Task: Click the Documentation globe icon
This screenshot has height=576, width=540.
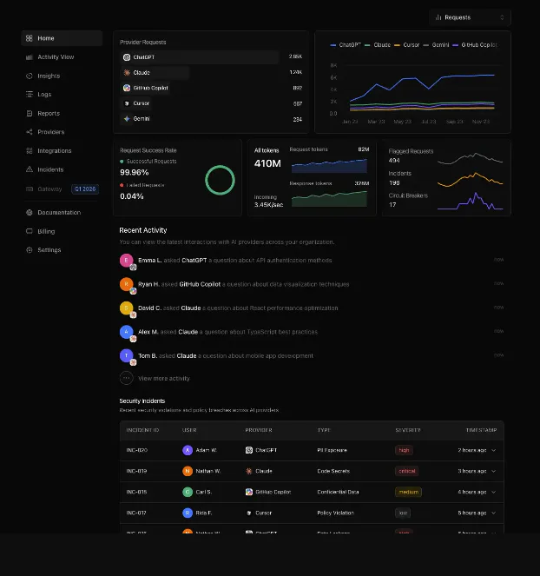Action: click(x=30, y=212)
